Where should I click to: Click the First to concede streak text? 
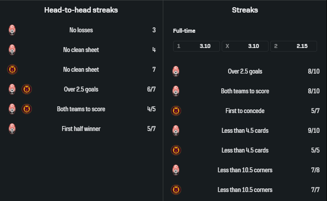coord(245,111)
